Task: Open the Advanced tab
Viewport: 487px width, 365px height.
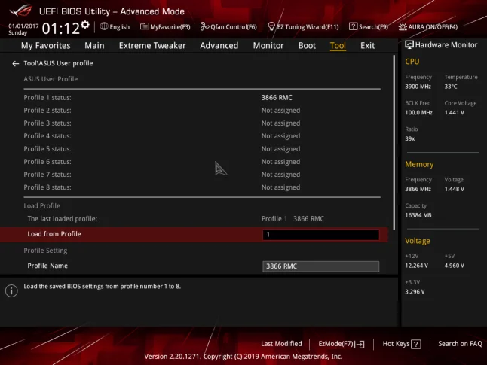Action: (219, 46)
